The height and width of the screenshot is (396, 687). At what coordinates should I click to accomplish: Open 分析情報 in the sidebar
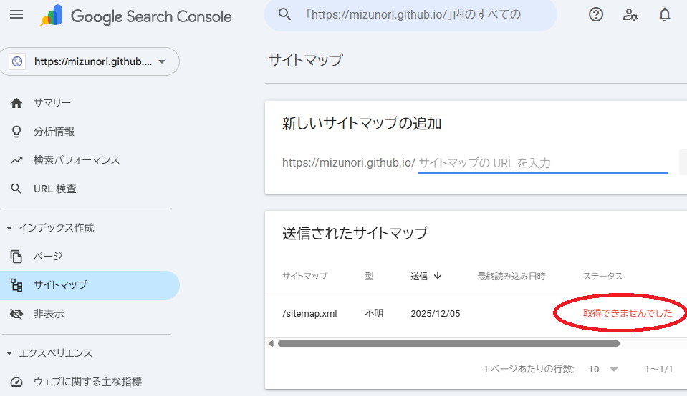(54, 132)
